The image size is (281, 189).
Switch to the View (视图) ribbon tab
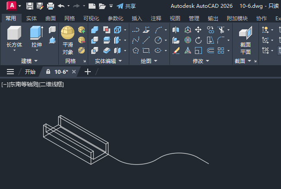[175, 18]
